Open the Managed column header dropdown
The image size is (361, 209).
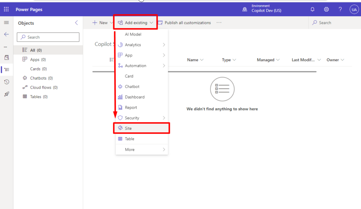click(x=268, y=60)
